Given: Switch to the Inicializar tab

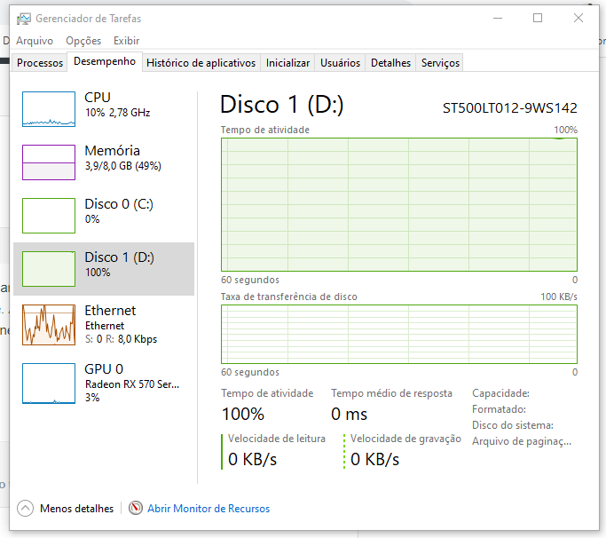Looking at the screenshot, I should [x=287, y=63].
